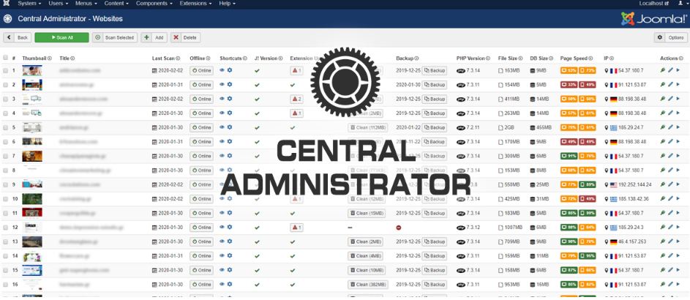Image resolution: width=690 pixels, height=300 pixels.
Task: Click the green first action icon in row 1
Action: pyautogui.click(x=663, y=70)
